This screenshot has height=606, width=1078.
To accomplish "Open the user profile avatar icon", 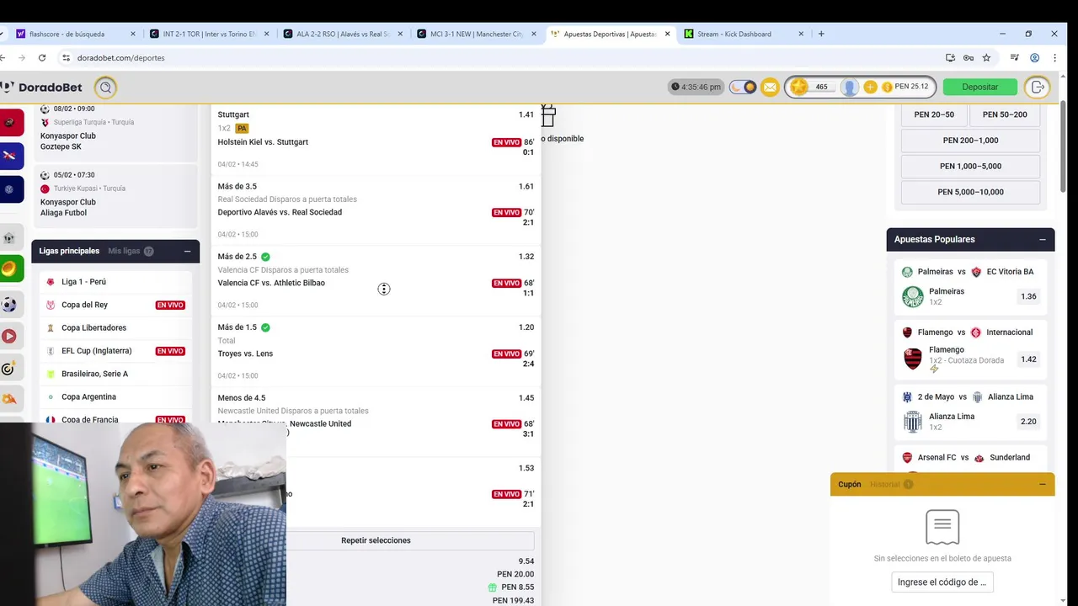I will point(850,87).
